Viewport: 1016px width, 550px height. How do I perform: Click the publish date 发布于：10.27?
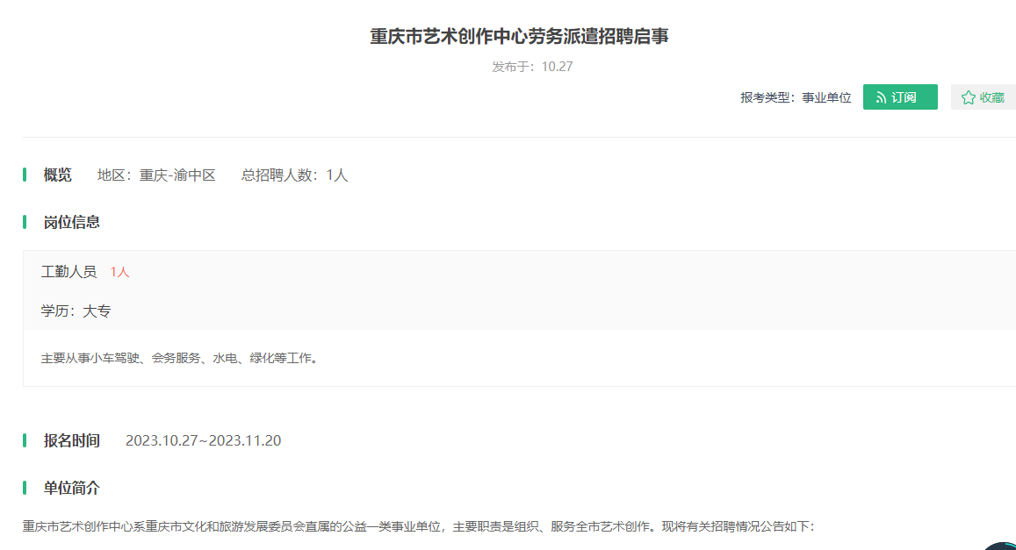[x=532, y=67]
